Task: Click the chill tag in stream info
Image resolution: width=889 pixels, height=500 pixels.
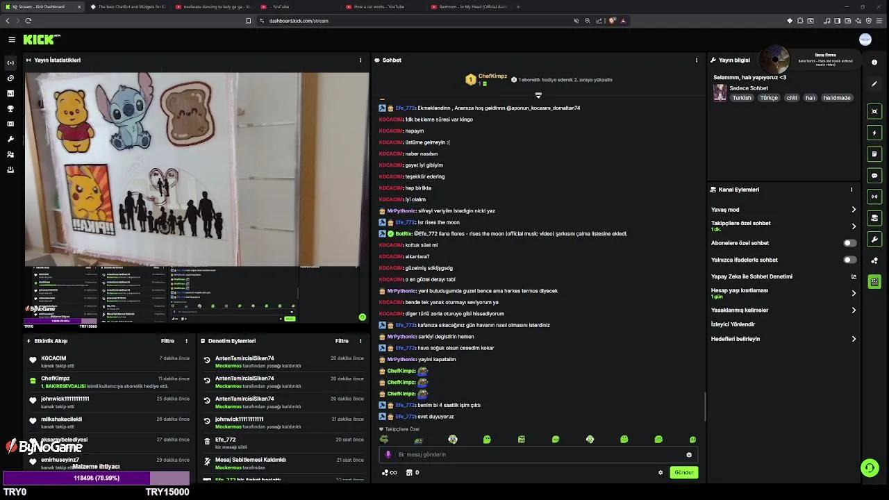Action: click(792, 98)
